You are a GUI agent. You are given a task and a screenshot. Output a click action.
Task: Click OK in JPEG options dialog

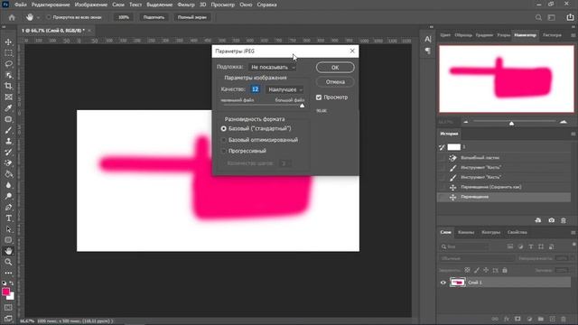[x=335, y=68]
